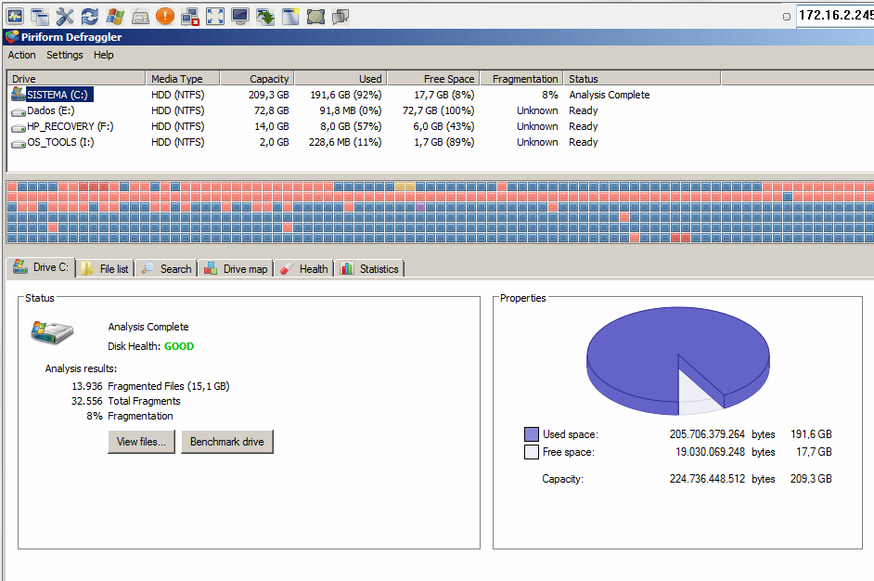The height and width of the screenshot is (581, 874).
Task: Click the Used space purple legend swatch
Action: pyautogui.click(x=532, y=434)
